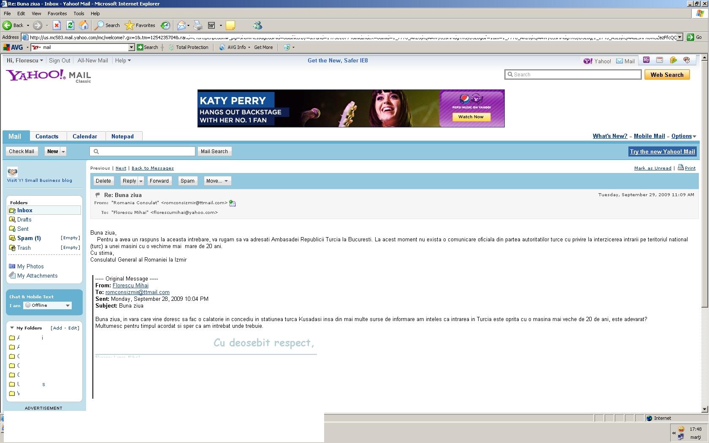Click the Forward button

click(x=159, y=181)
